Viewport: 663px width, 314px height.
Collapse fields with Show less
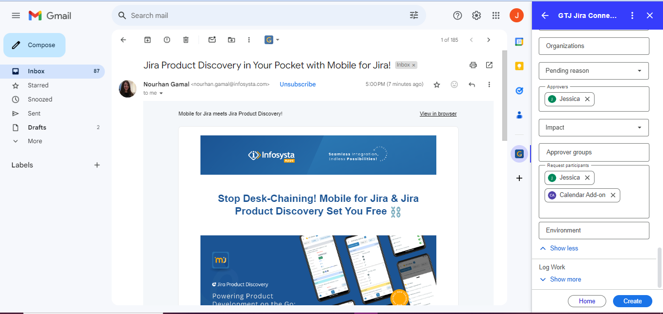[564, 248]
